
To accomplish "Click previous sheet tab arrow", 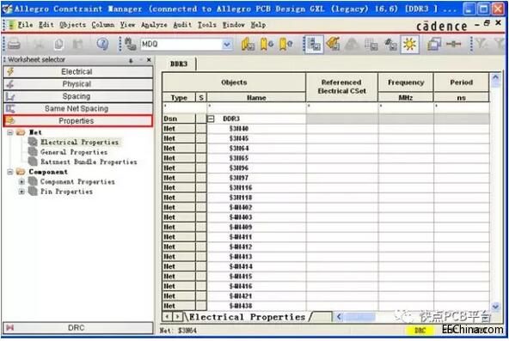I will (167, 316).
